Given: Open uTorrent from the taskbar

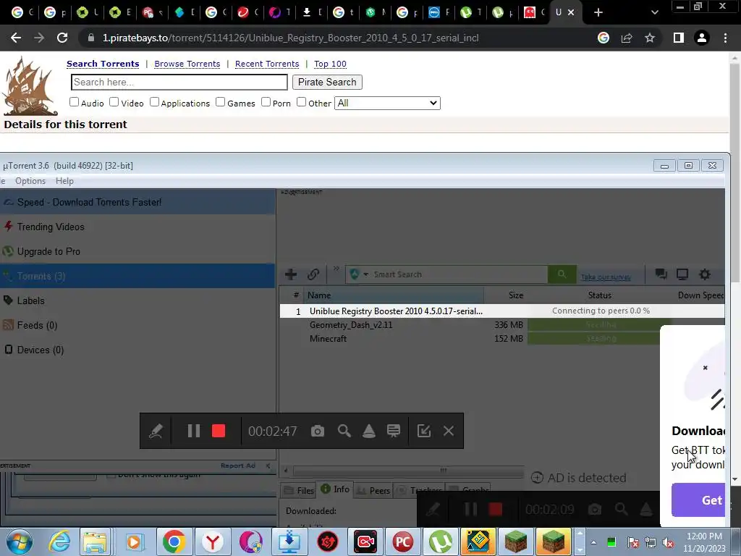Looking at the screenshot, I should tap(441, 542).
